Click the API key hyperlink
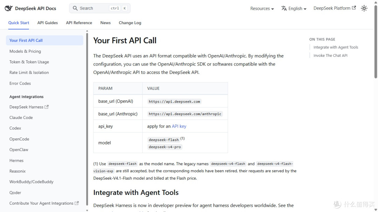Image resolution: width=378 pixels, height=212 pixels. (179, 126)
